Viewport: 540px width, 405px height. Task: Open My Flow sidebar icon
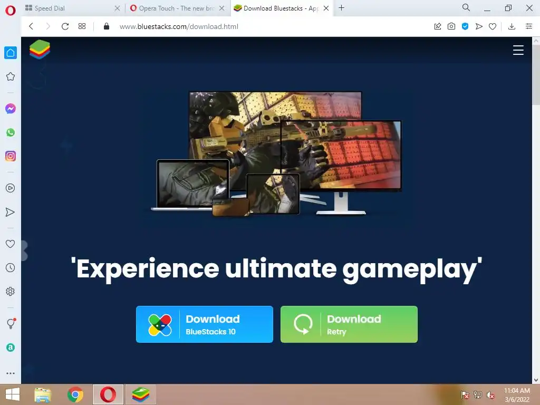(11, 212)
